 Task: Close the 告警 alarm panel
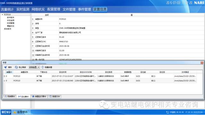[202, 63]
